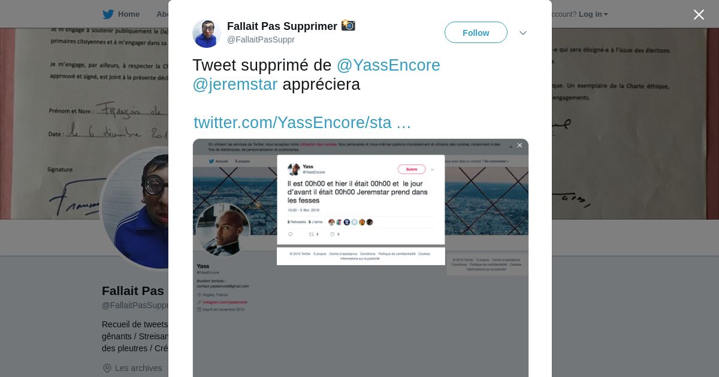719x377 pixels.
Task: Follow the FallaitPasSuppr account
Action: pyautogui.click(x=476, y=32)
